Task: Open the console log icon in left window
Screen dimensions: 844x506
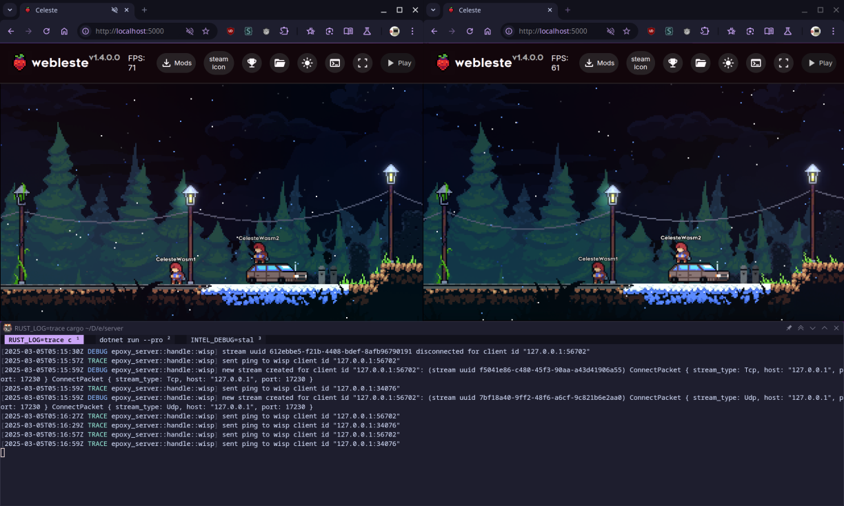Action: tap(334, 63)
